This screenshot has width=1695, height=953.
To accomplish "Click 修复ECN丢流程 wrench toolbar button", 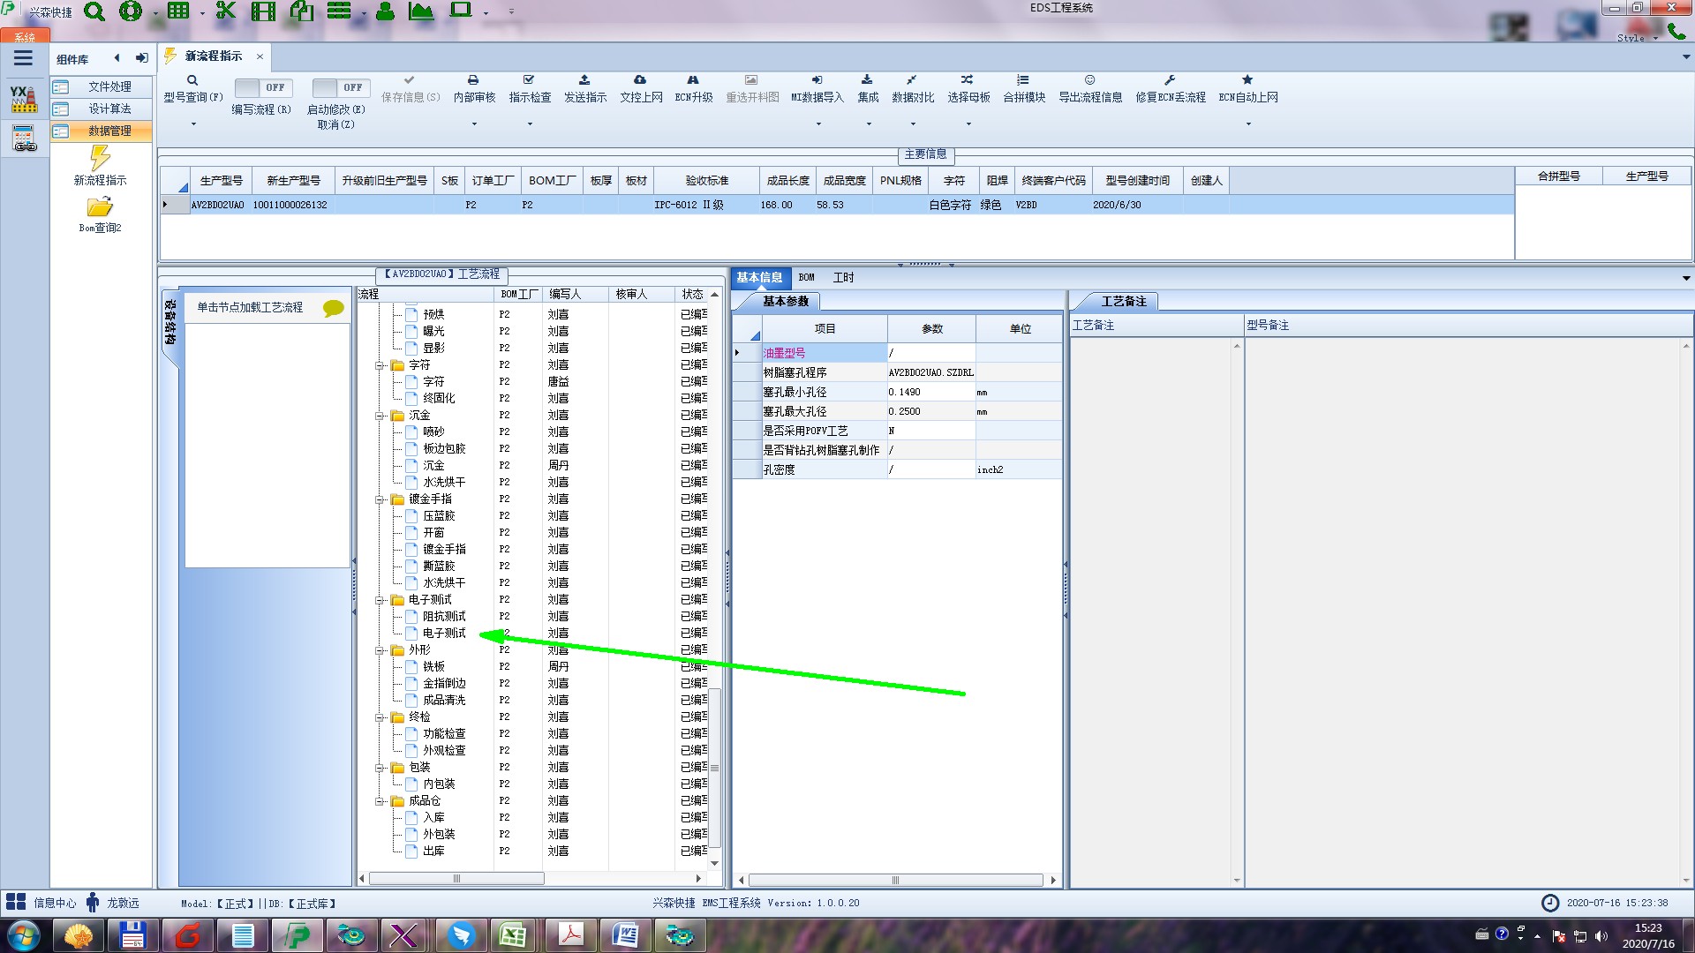I will [x=1171, y=89].
